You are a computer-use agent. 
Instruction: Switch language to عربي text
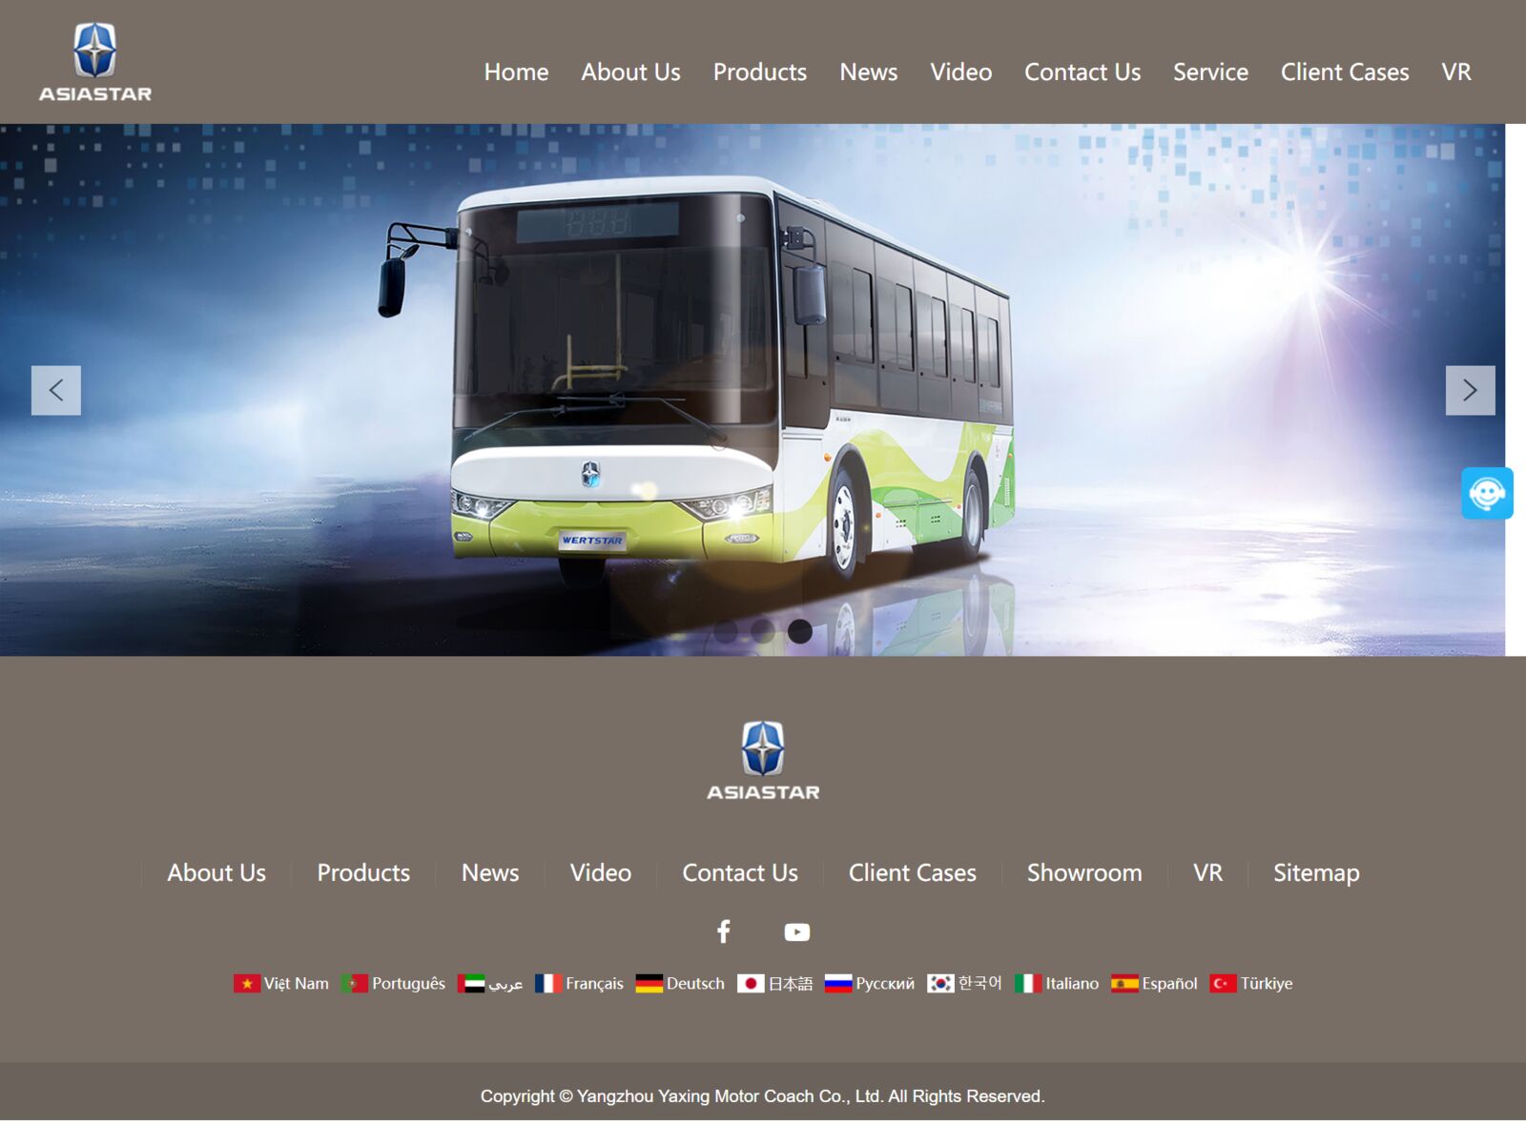pos(505,984)
